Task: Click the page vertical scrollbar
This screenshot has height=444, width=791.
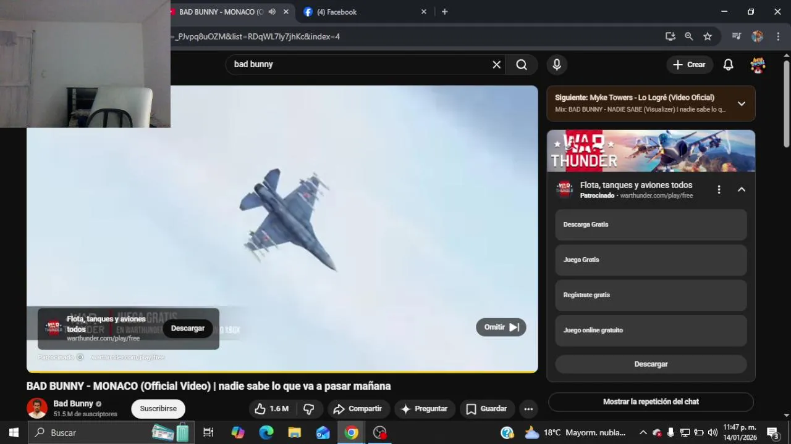Action: (786, 104)
